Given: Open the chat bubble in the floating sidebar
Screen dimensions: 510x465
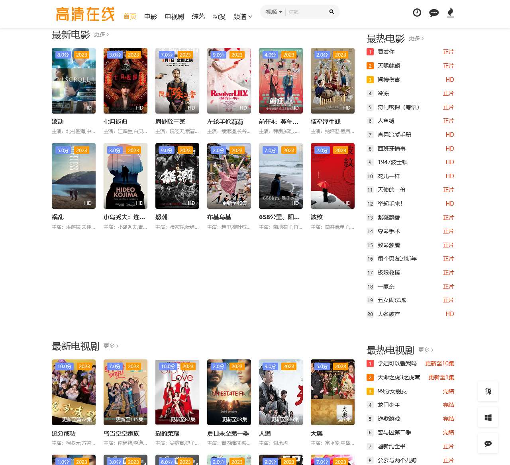Looking at the screenshot, I should coord(488,443).
